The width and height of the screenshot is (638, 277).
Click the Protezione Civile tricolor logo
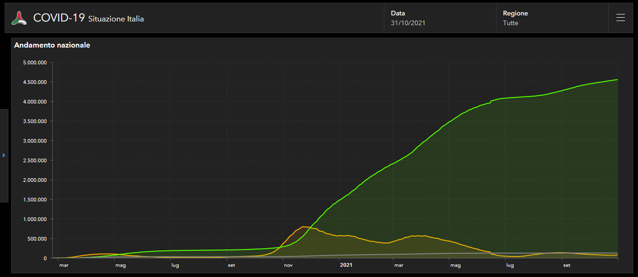(19, 18)
